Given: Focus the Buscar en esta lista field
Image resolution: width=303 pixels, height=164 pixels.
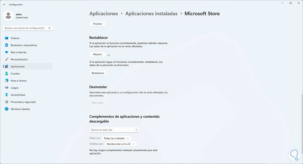Looking at the screenshot, I should pyautogui.click(x=114, y=130).
